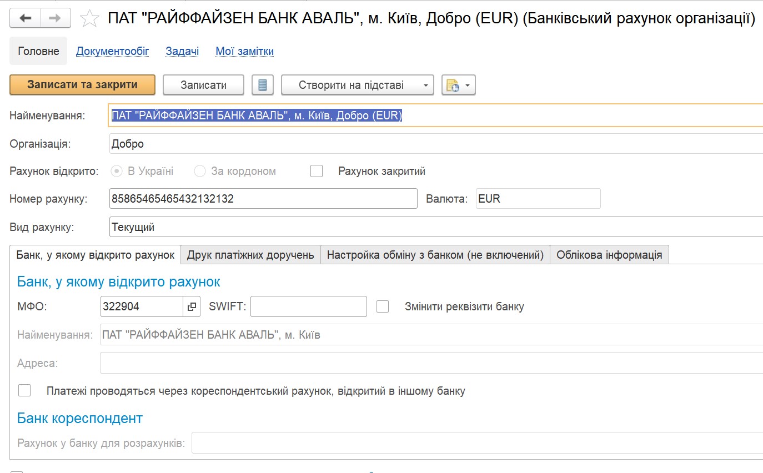Select the Головне tab
The width and height of the screenshot is (763, 473).
pyautogui.click(x=38, y=51)
